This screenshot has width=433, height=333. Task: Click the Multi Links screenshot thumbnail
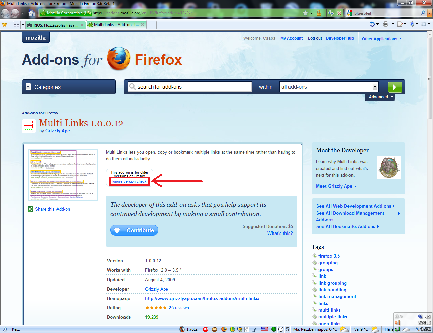pyautogui.click(x=63, y=175)
